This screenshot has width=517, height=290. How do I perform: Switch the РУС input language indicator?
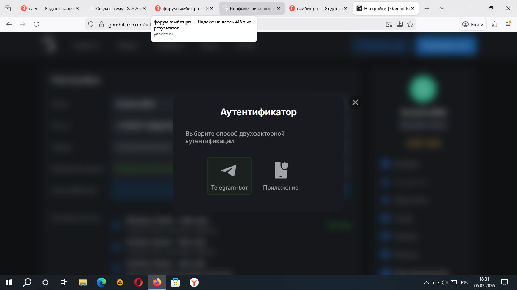(x=465, y=282)
